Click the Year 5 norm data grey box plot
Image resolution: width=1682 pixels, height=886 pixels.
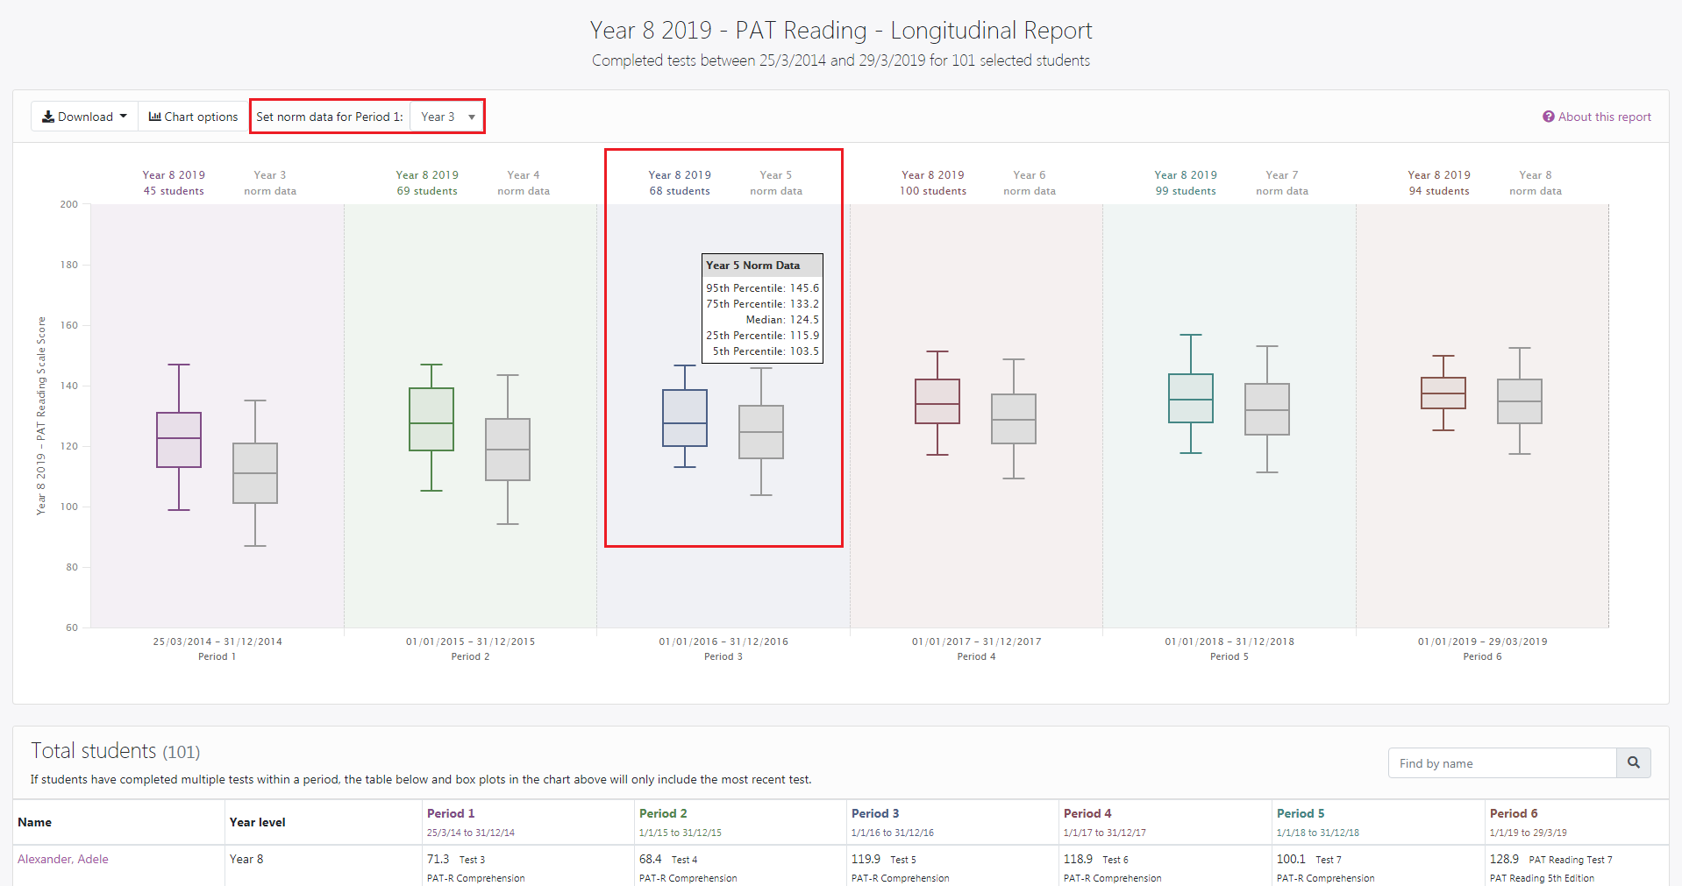(761, 432)
